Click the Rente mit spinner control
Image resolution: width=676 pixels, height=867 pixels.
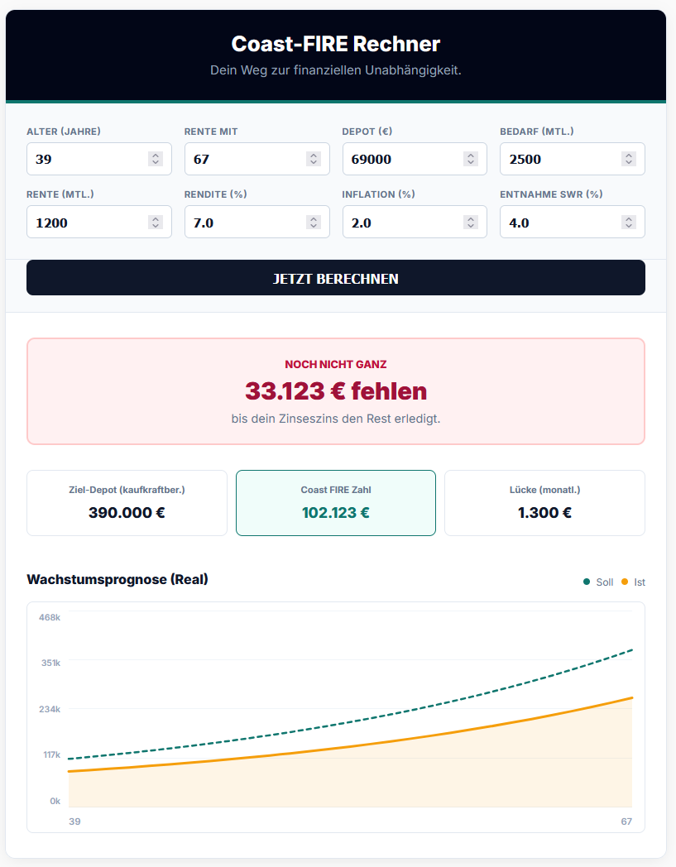click(313, 159)
